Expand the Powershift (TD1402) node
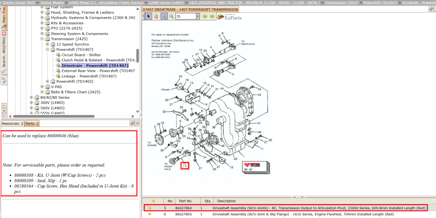The image size is (436, 218). [x=47, y=81]
